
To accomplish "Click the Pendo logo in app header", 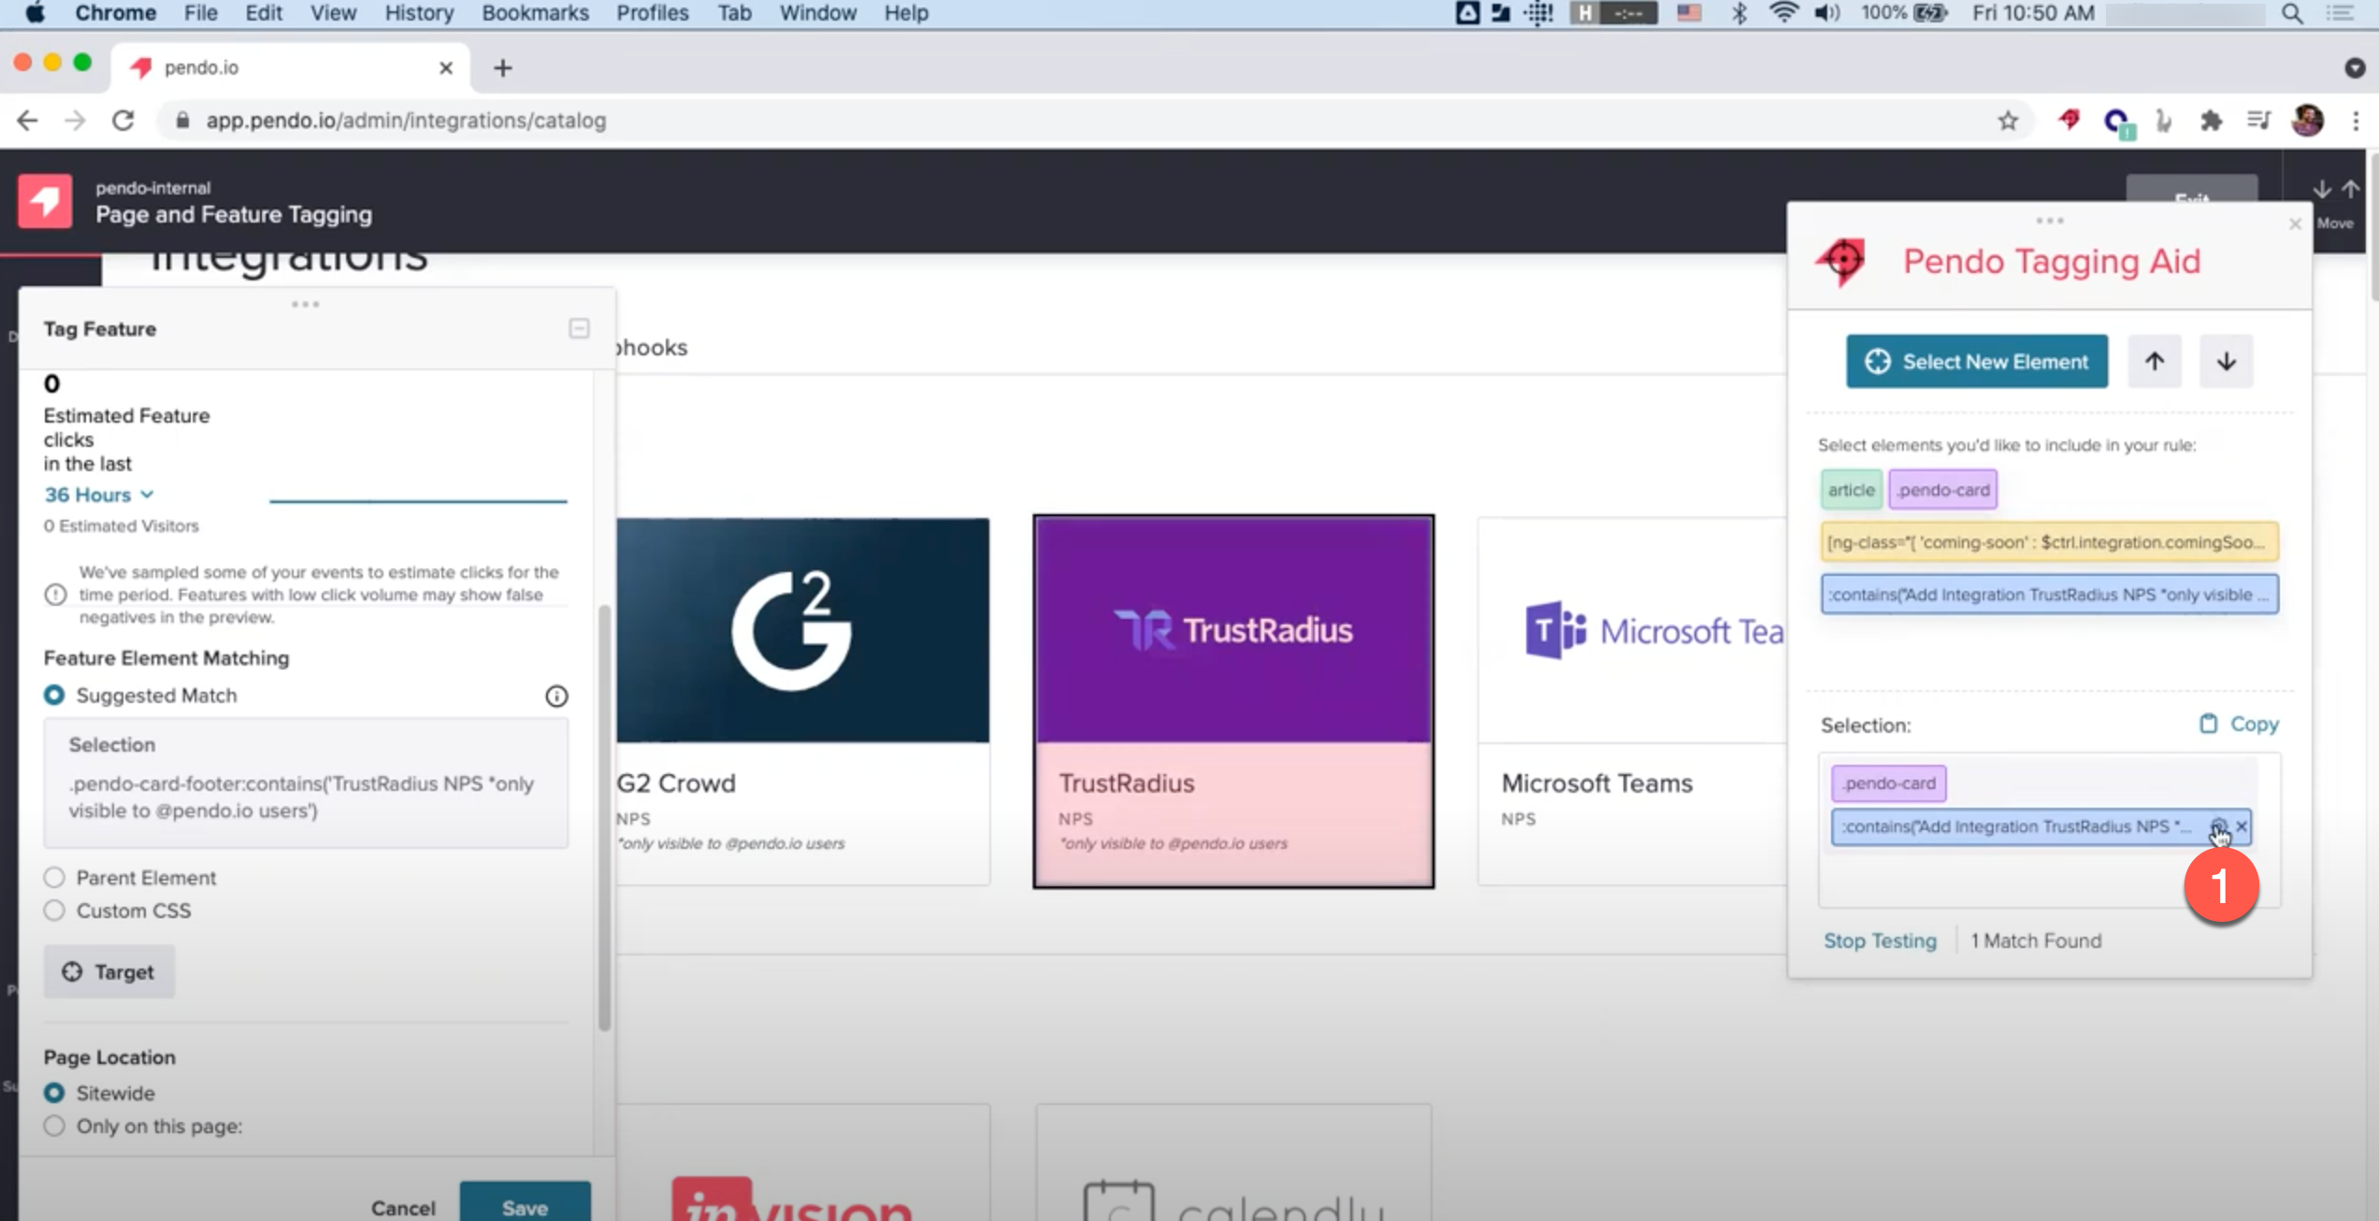I will coord(44,201).
